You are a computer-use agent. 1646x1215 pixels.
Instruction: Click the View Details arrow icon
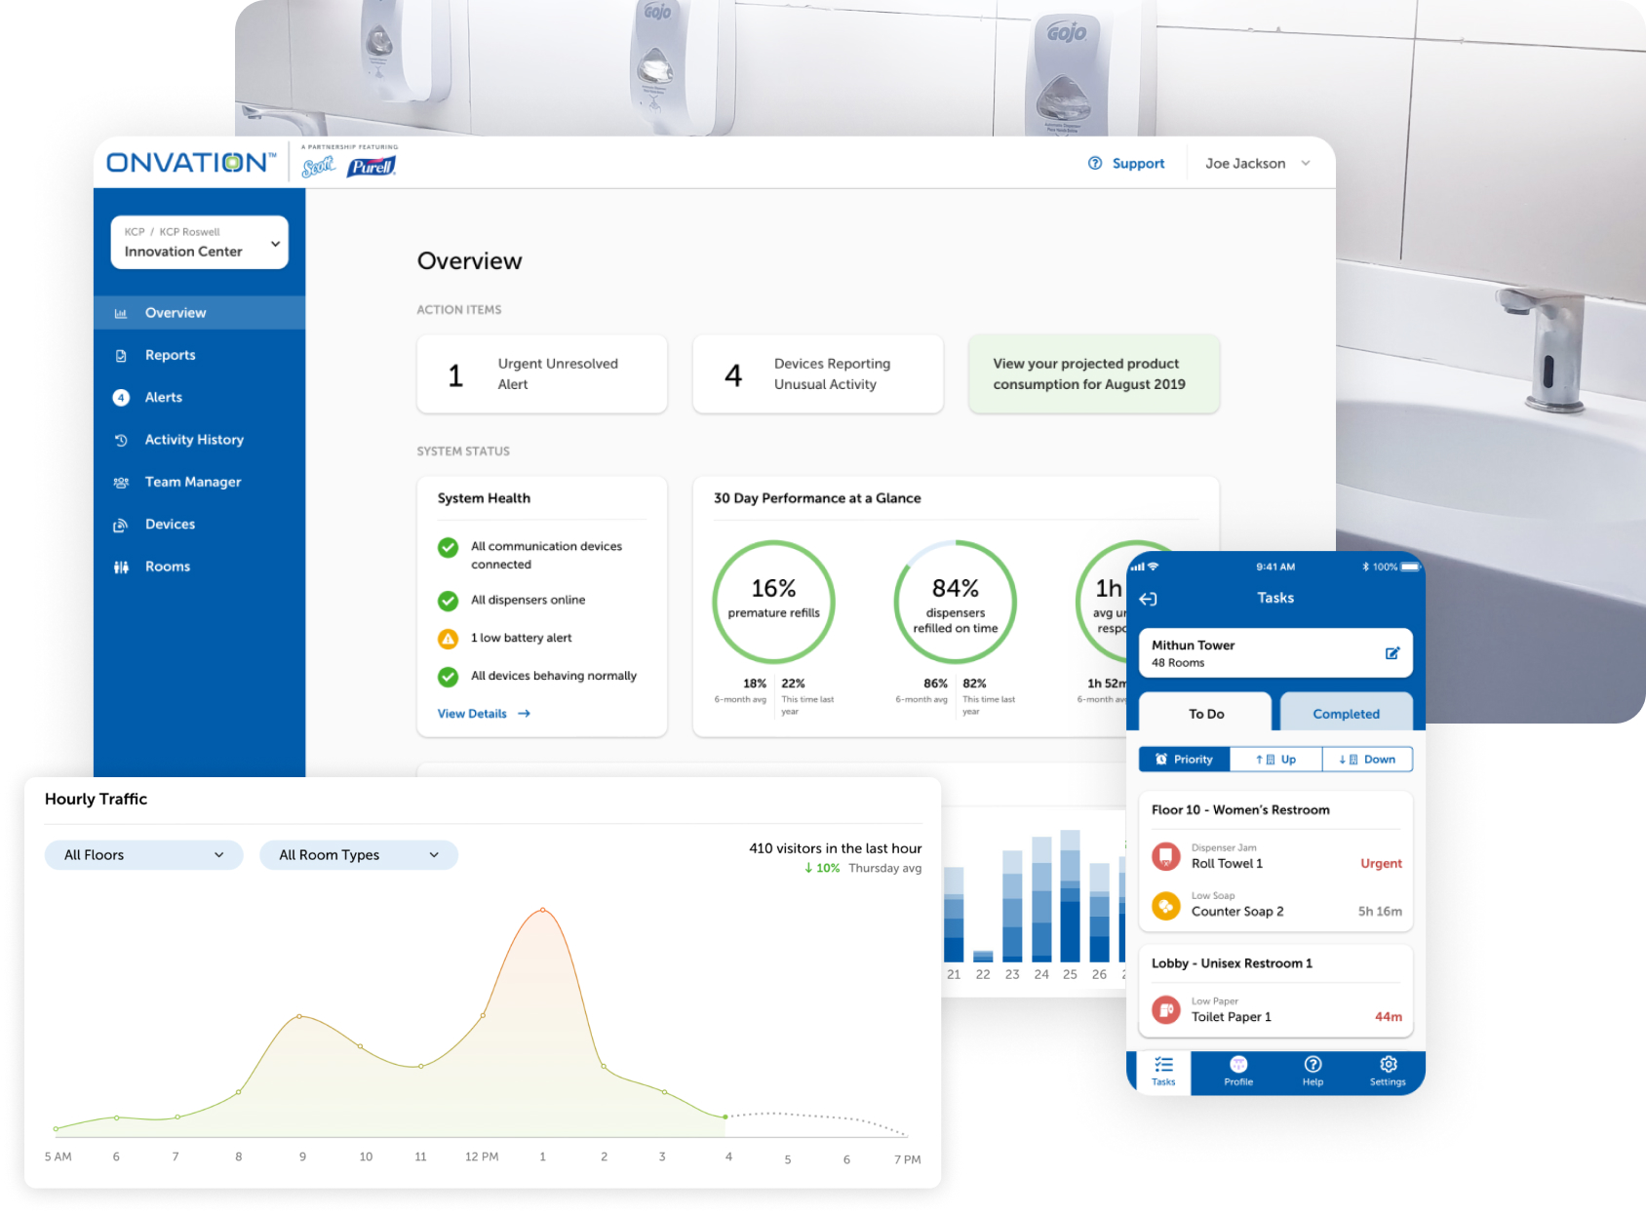coord(524,714)
